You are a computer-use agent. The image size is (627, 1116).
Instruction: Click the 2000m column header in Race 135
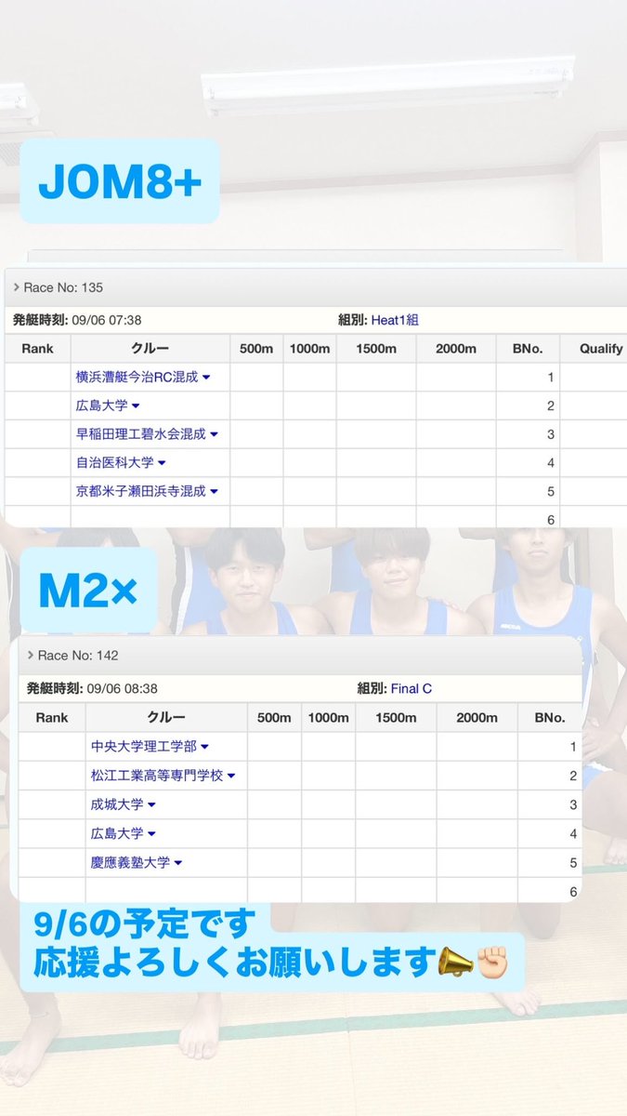[456, 349]
